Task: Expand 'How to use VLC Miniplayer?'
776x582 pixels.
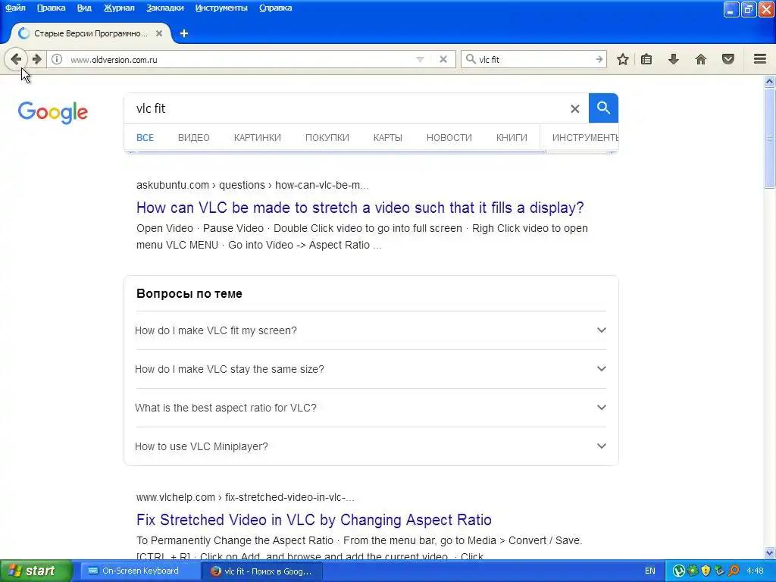Action: (370, 446)
